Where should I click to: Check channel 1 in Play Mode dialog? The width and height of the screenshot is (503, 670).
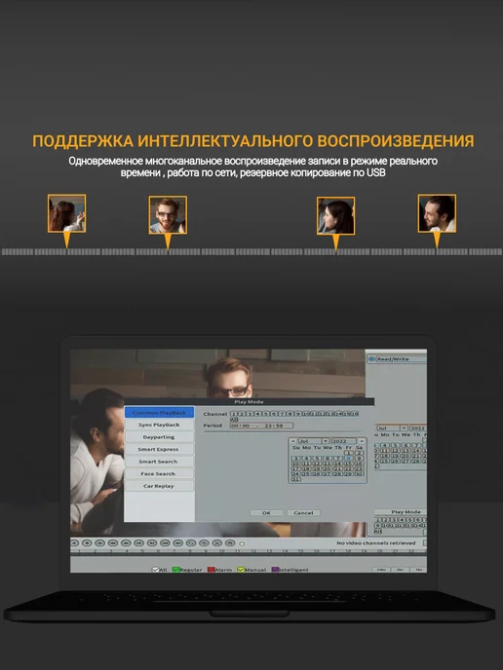click(234, 414)
